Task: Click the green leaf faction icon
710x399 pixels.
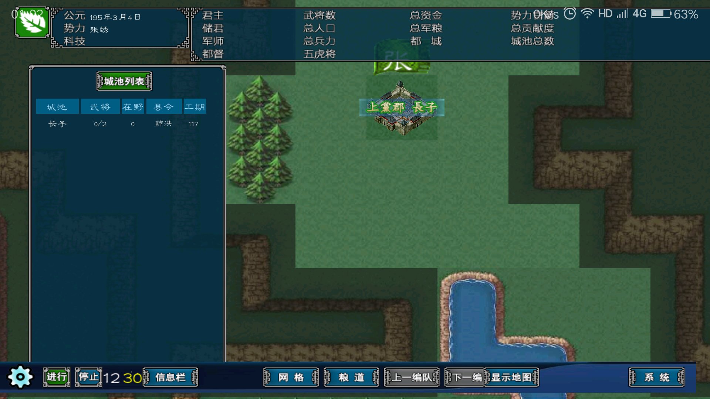Action: (32, 23)
